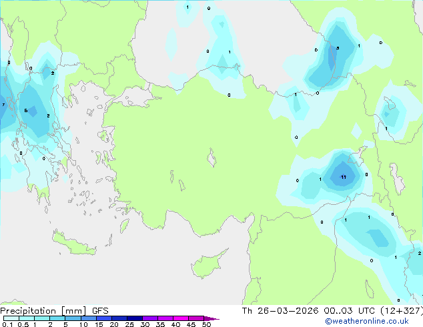Click the legend label "30"

tap(145, 324)
